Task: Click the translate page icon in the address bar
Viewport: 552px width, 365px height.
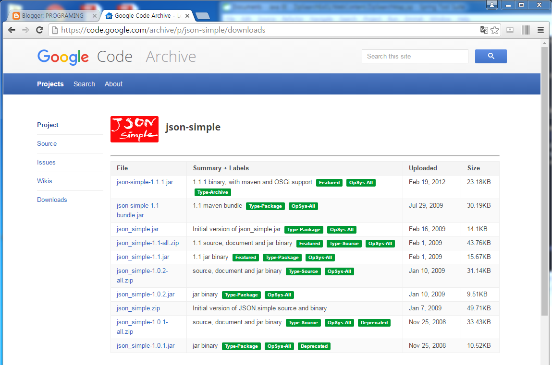Action: point(484,30)
